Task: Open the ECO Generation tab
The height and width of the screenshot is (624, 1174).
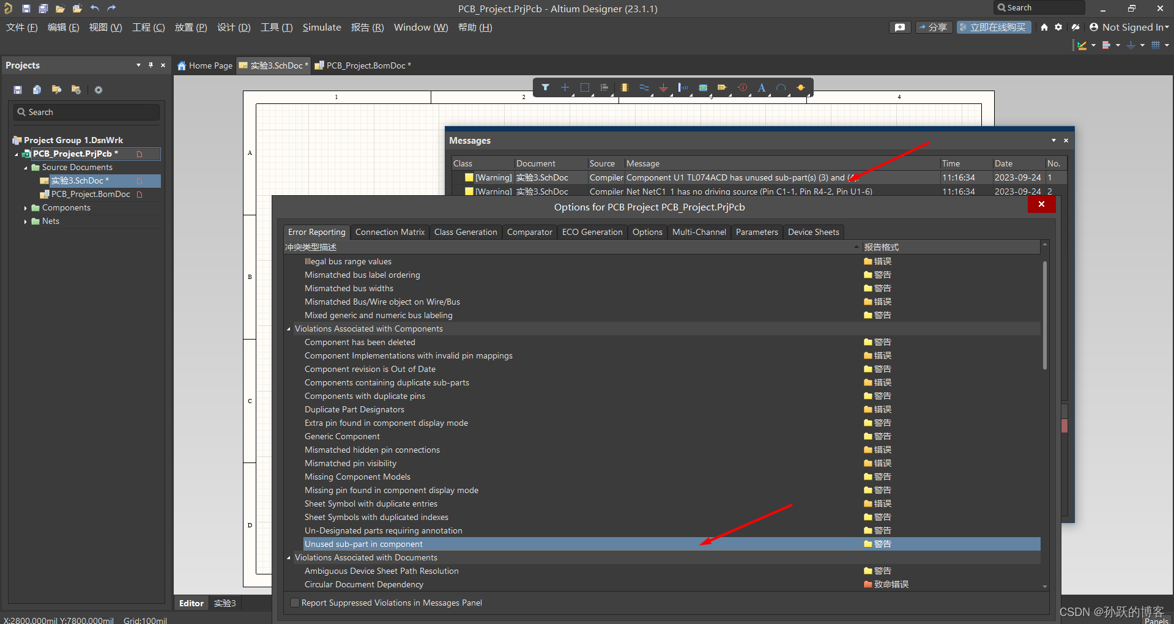Action: [592, 232]
